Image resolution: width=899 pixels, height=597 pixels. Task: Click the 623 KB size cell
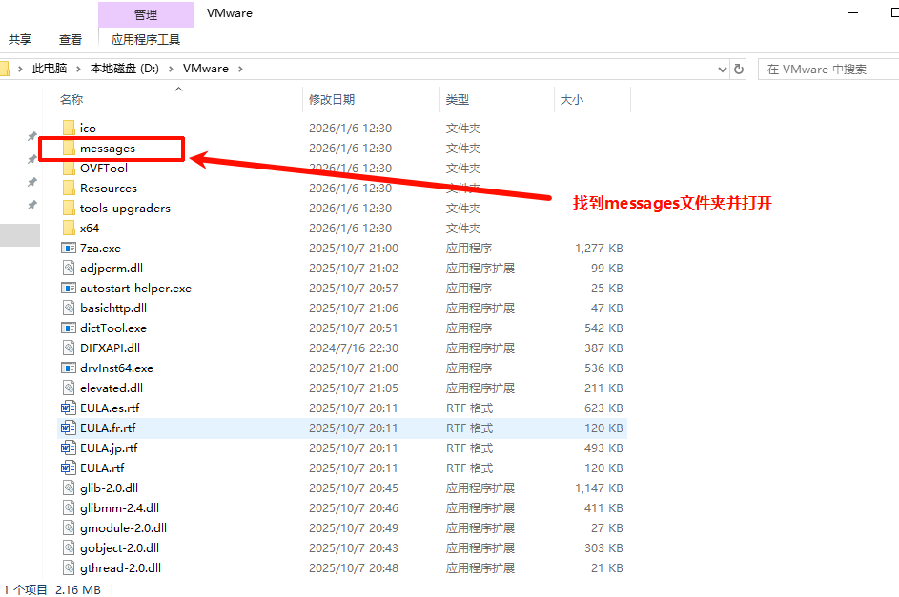click(603, 408)
